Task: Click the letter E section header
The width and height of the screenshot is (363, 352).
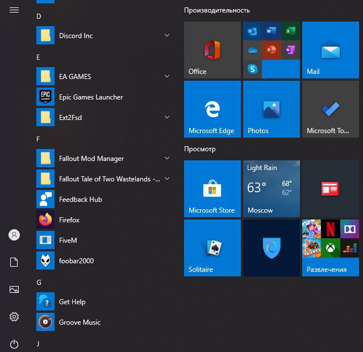Action: pos(38,57)
